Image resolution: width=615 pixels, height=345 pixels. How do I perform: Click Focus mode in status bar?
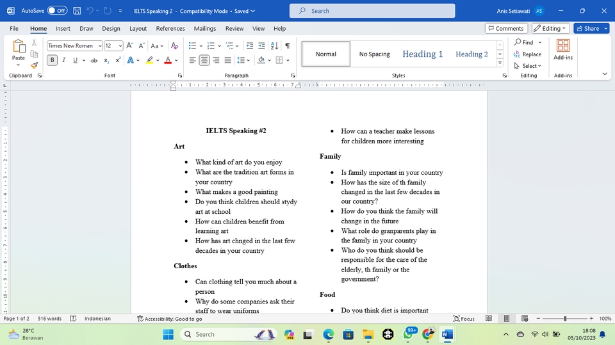click(x=464, y=319)
